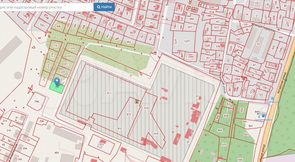295x162 pixels.
Task: Select parcel number 1281
Action: 265,87
